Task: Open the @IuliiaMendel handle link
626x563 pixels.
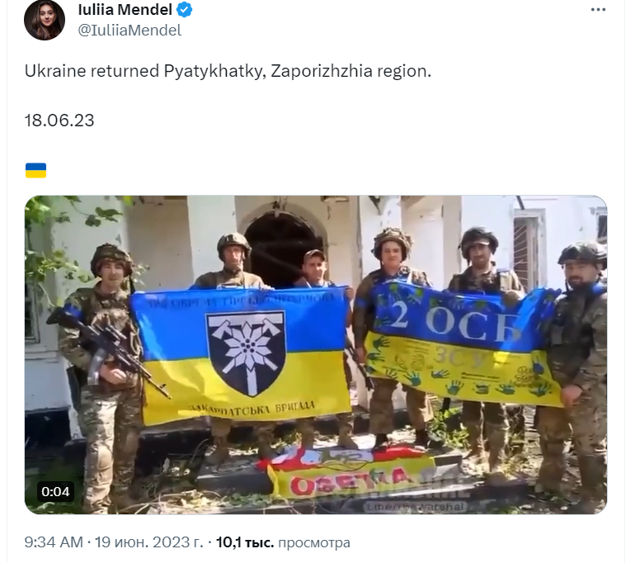Action: point(129,31)
